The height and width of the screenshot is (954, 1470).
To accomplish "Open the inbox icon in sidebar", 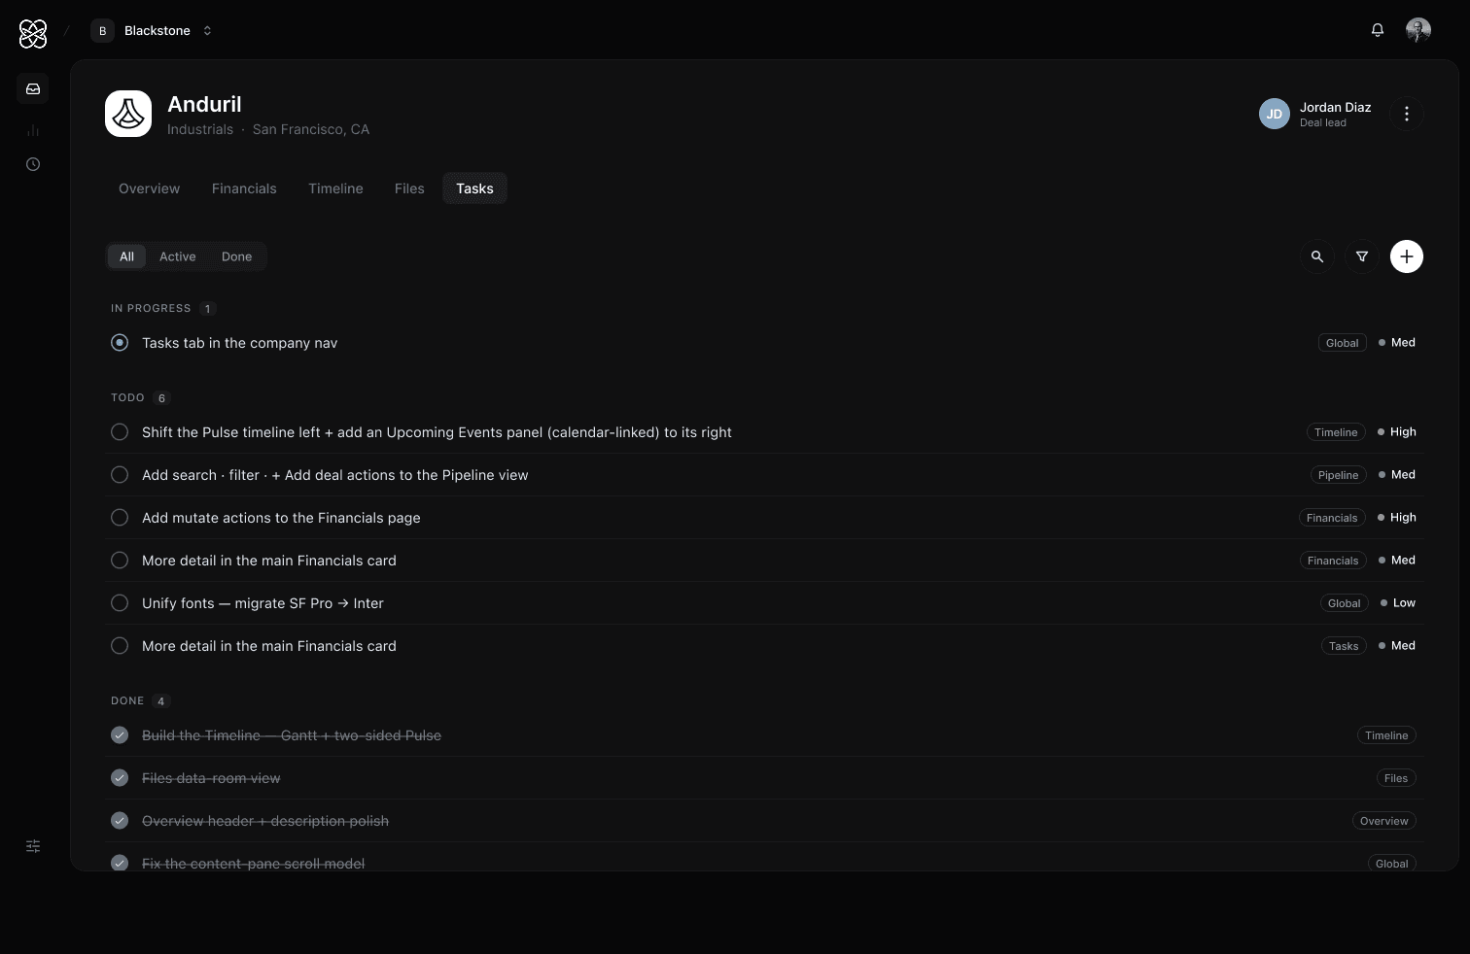I will tap(33, 88).
